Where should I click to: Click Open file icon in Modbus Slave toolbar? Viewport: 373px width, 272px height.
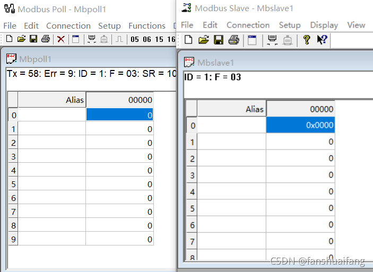click(204, 40)
